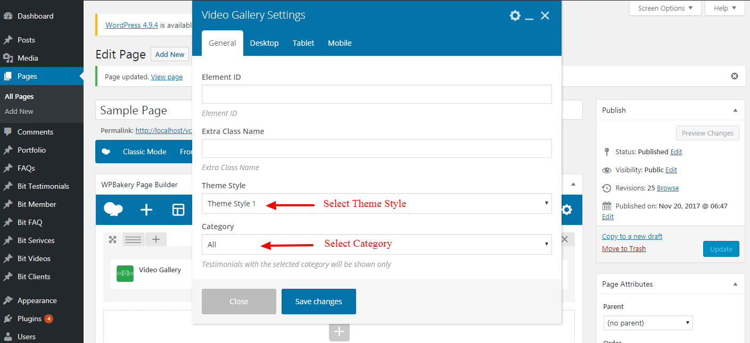This screenshot has height=343, width=750.
Task: Collapse the Publish panel
Action: coord(735,110)
